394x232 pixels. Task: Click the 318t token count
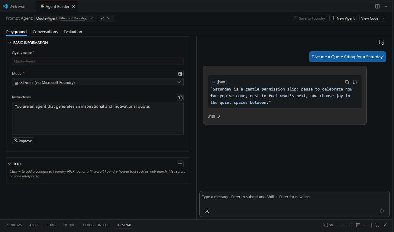[x=211, y=116]
